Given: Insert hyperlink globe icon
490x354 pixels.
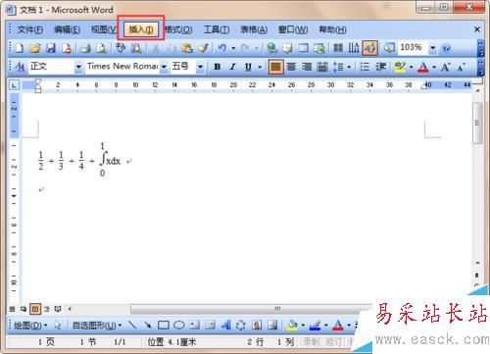Looking at the screenshot, I should [271, 48].
